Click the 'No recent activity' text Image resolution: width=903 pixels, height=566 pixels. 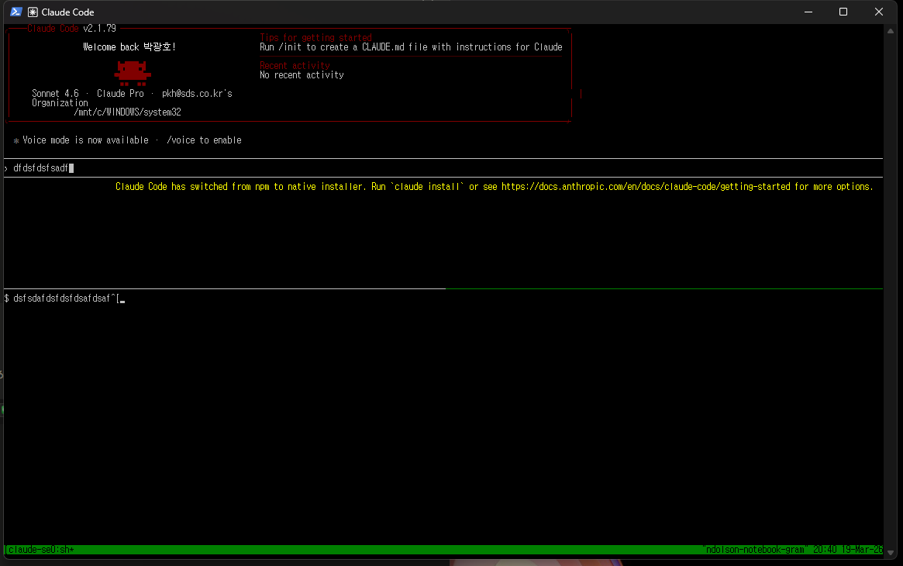click(302, 75)
